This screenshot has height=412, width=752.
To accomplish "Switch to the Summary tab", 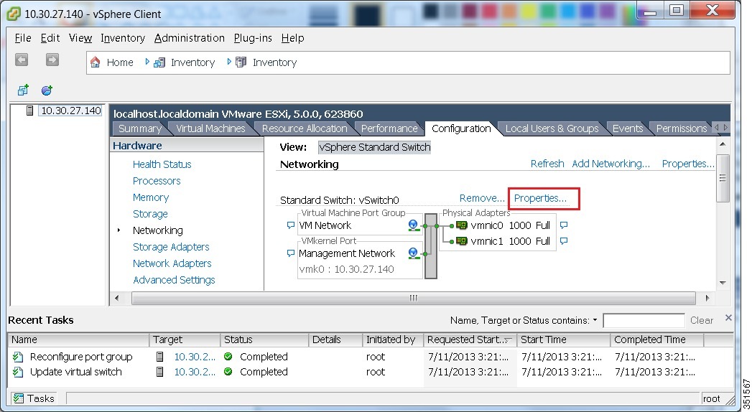I will 139,128.
